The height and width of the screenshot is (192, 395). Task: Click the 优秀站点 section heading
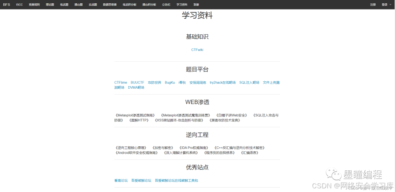(x=197, y=168)
